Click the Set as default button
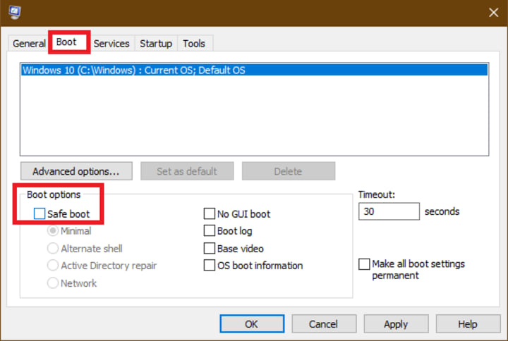This screenshot has height=341, width=508. [x=187, y=171]
